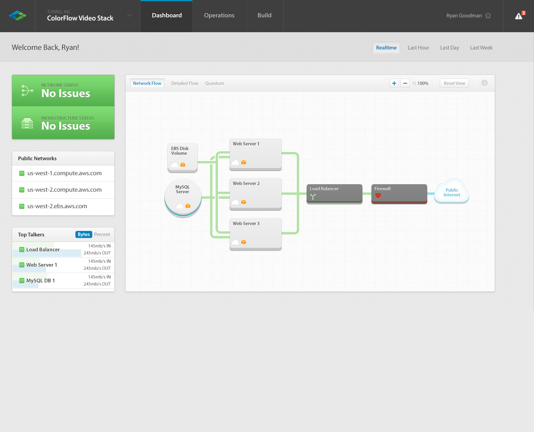Click the zoom in plus button
Viewport: 534px width, 432px height.
click(394, 83)
